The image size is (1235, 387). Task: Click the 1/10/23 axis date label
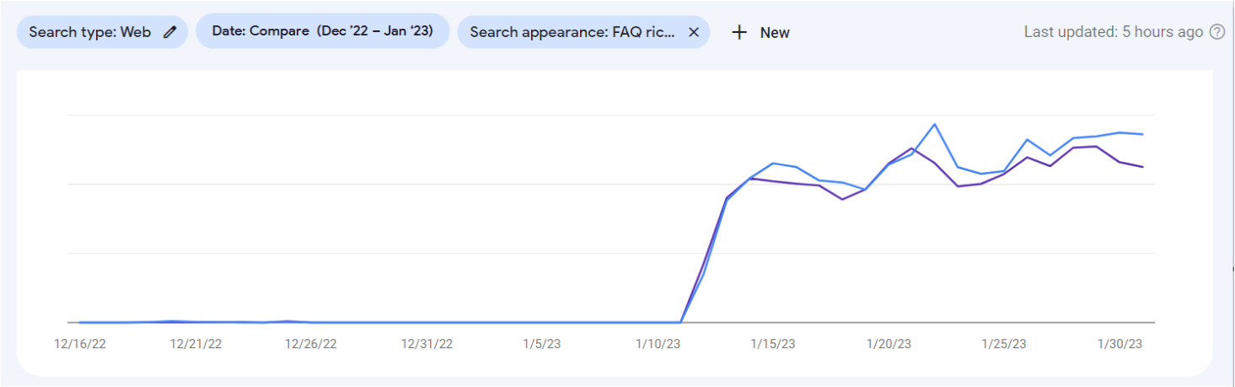(657, 344)
